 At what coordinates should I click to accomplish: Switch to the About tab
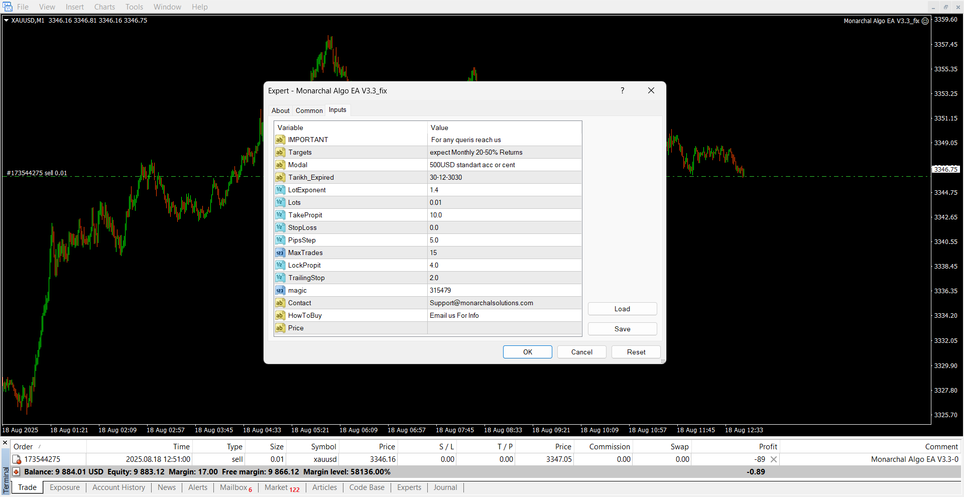(280, 110)
